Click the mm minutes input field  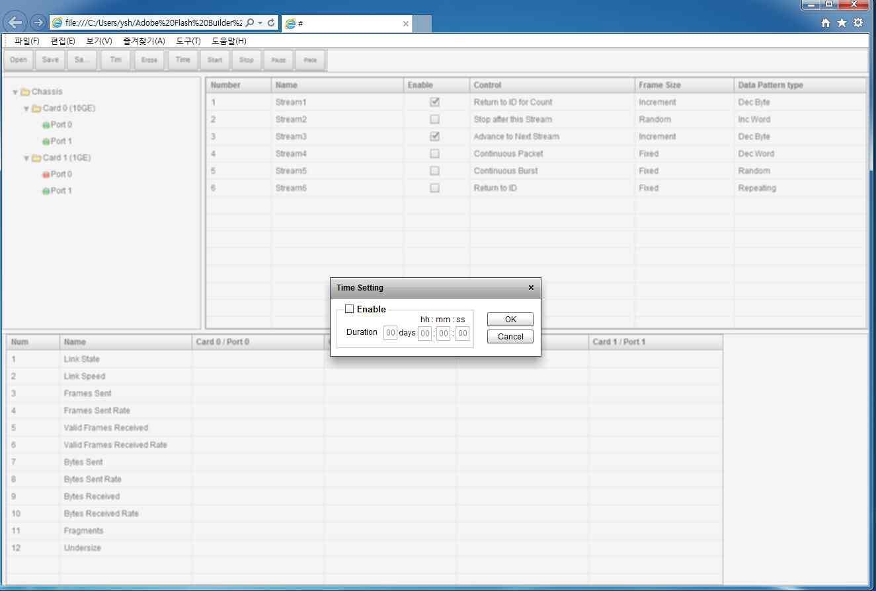(x=444, y=333)
